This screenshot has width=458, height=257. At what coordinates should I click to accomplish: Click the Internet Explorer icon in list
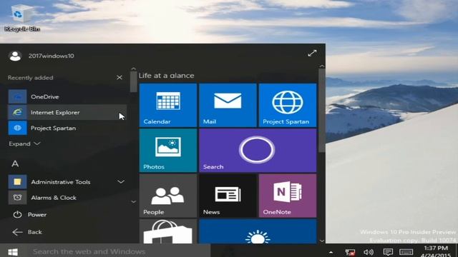tap(17, 113)
